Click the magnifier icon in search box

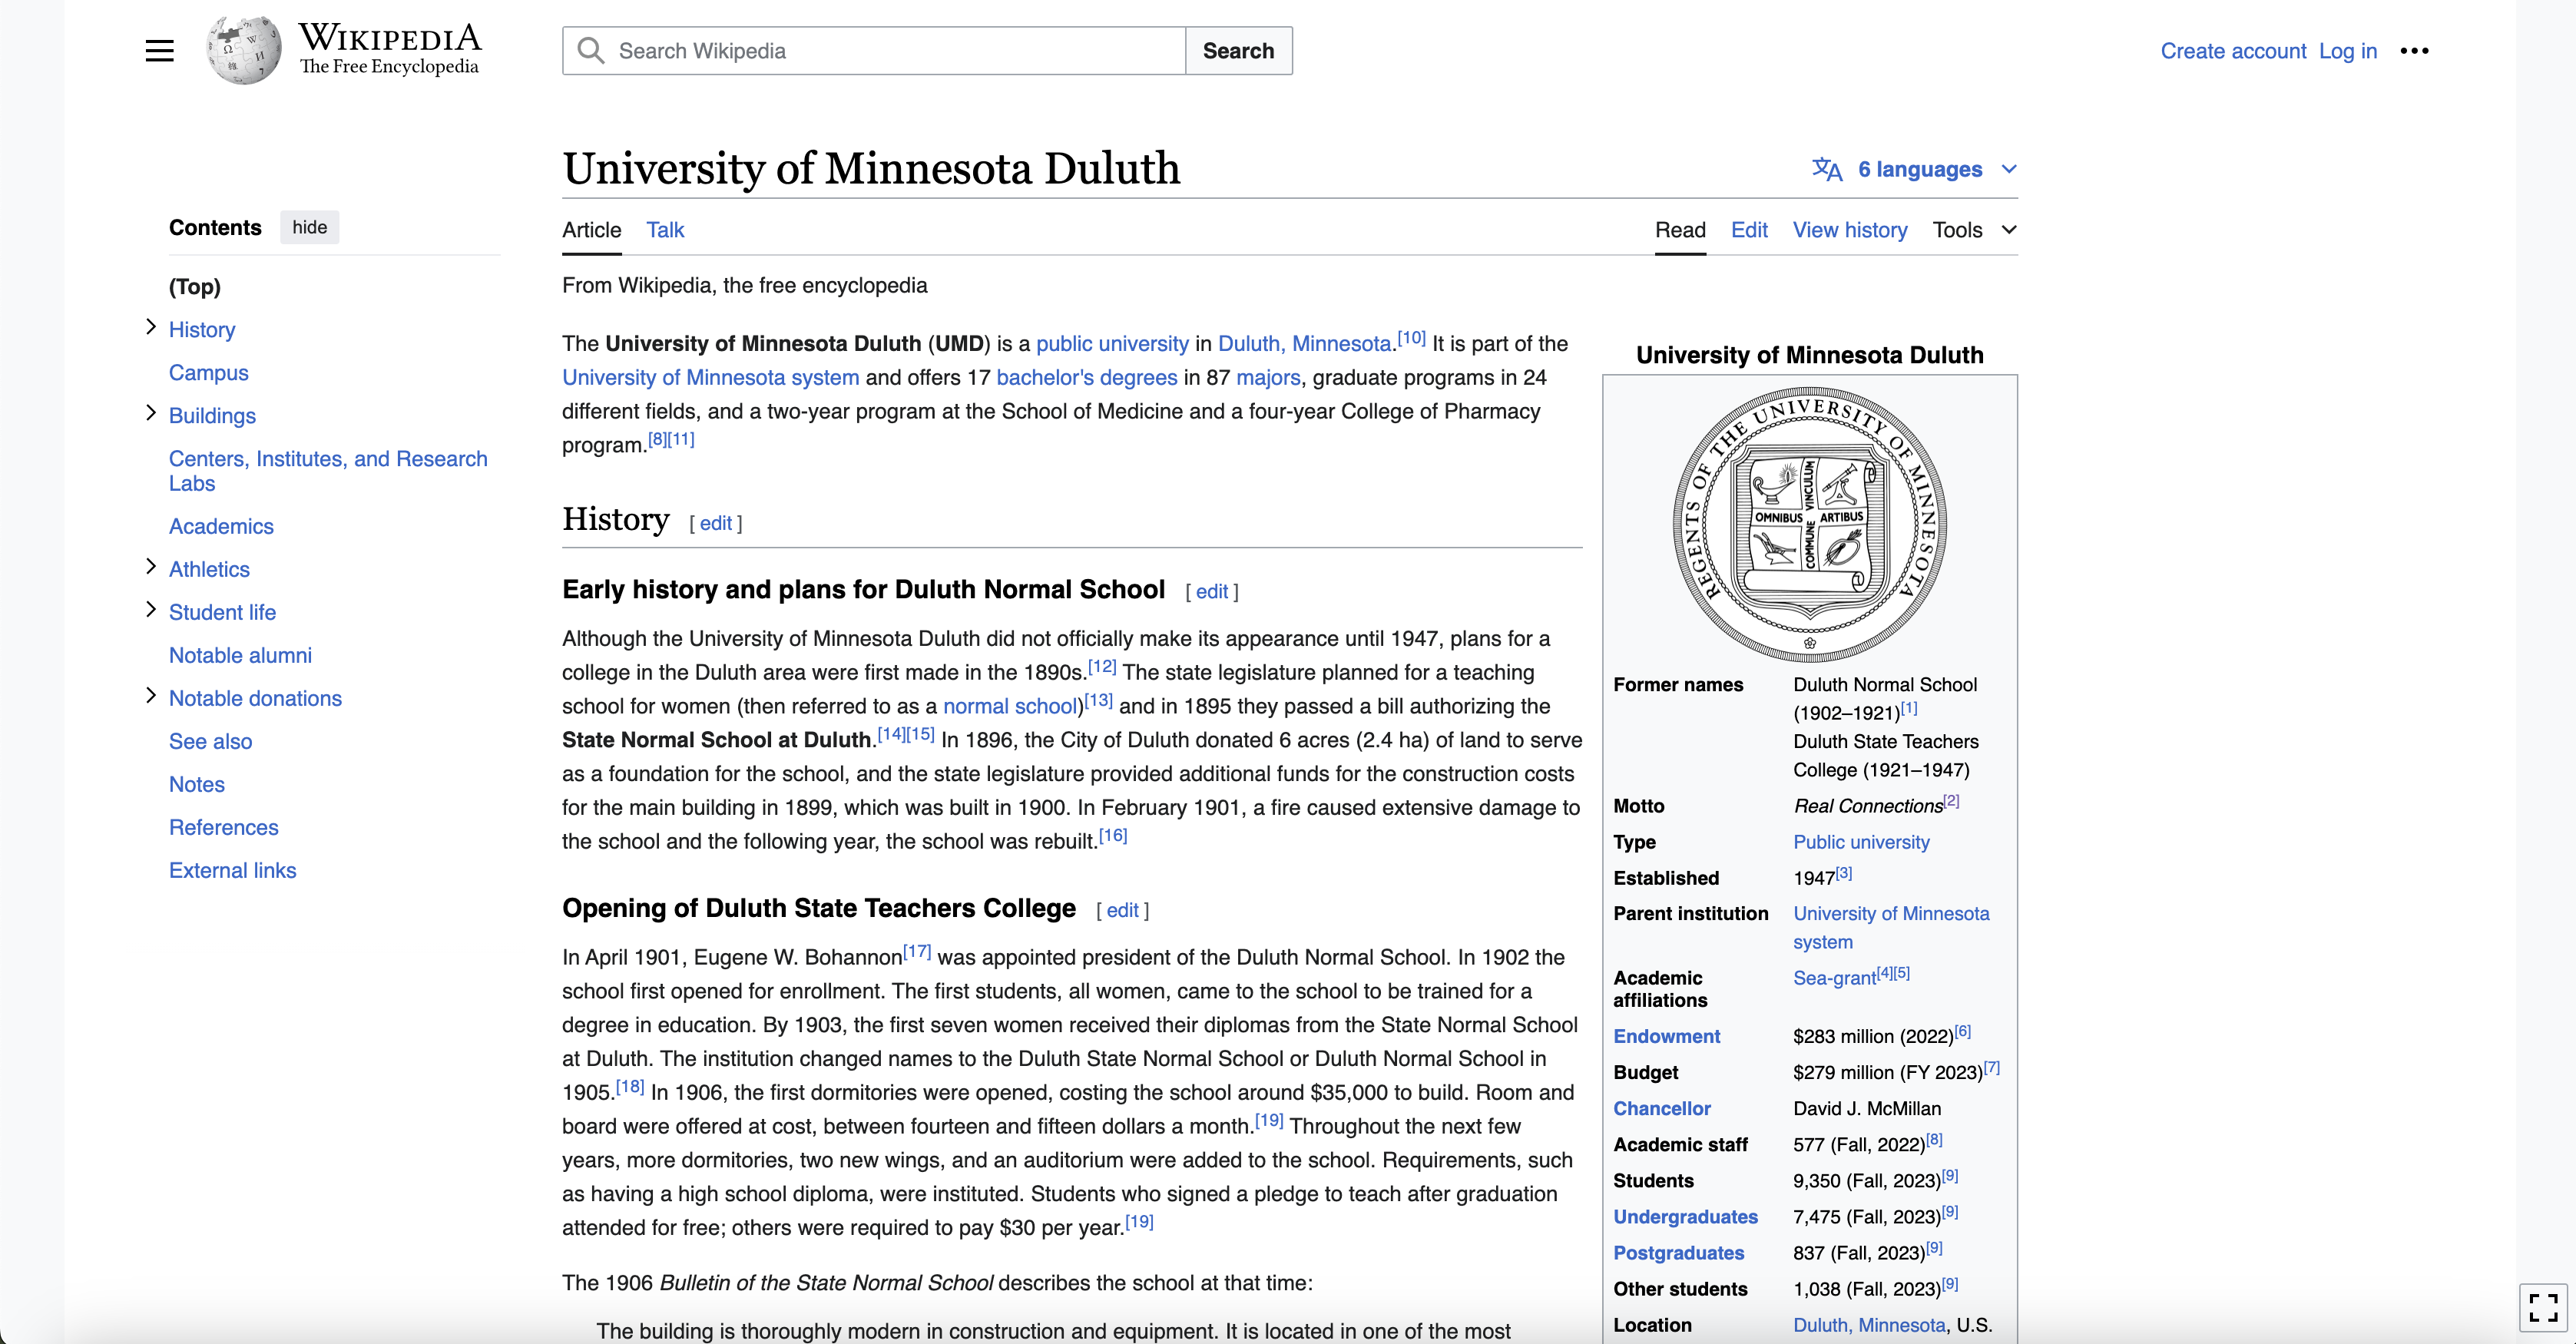coord(591,51)
